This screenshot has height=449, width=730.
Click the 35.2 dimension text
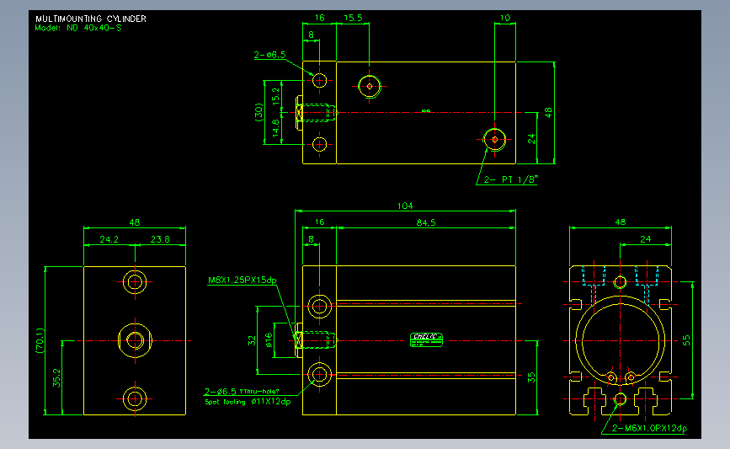coord(56,378)
